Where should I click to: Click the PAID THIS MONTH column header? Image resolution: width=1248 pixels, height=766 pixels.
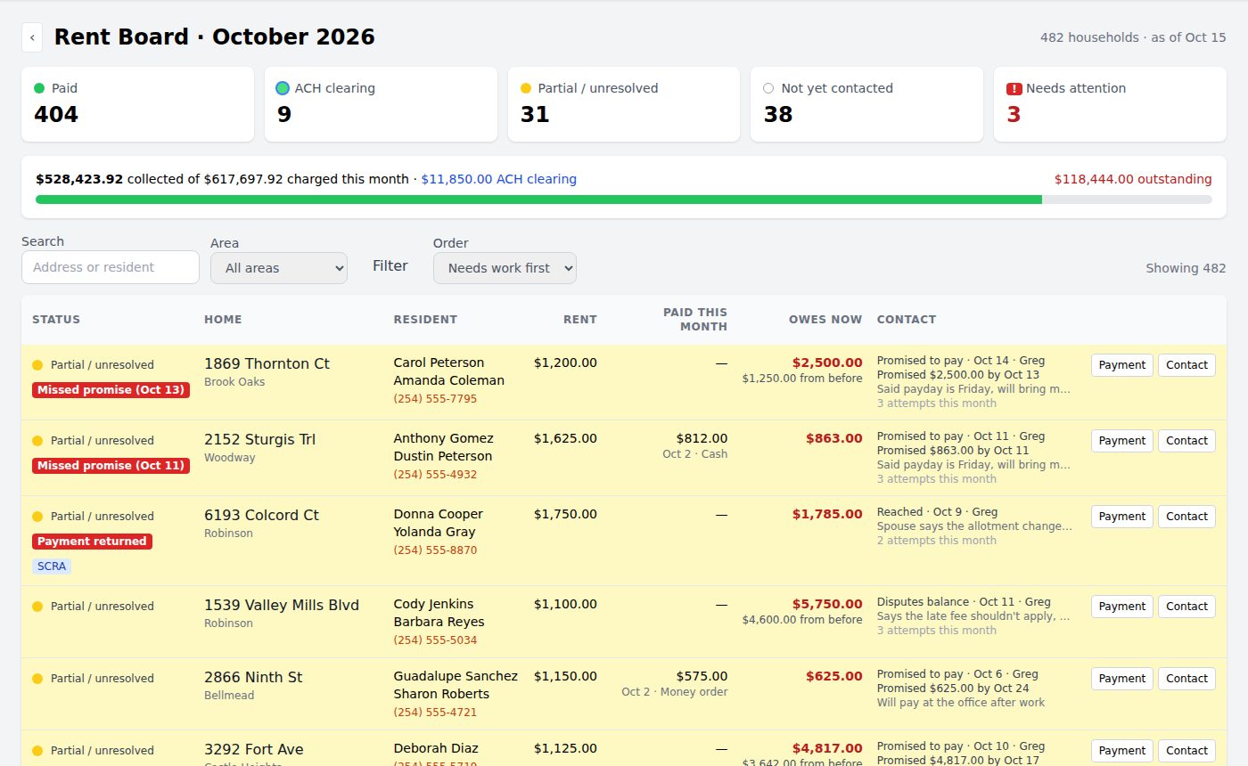point(695,320)
